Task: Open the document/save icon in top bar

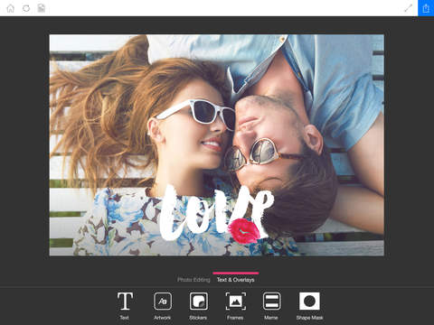Action: [x=42, y=8]
